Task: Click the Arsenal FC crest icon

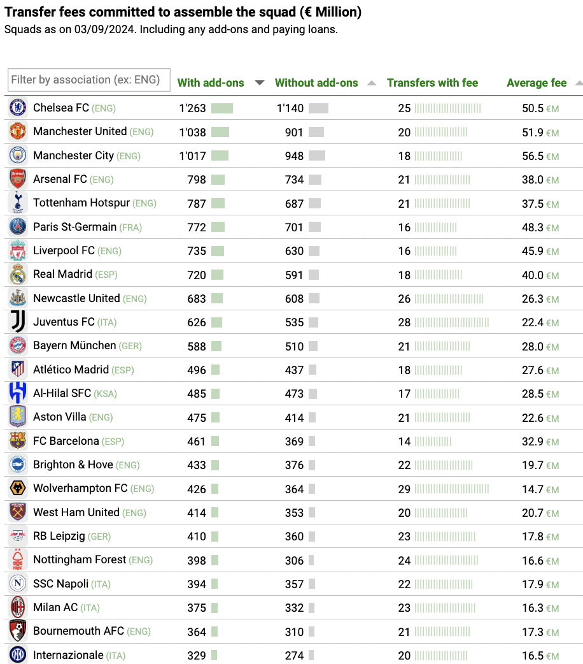Action: [x=18, y=178]
